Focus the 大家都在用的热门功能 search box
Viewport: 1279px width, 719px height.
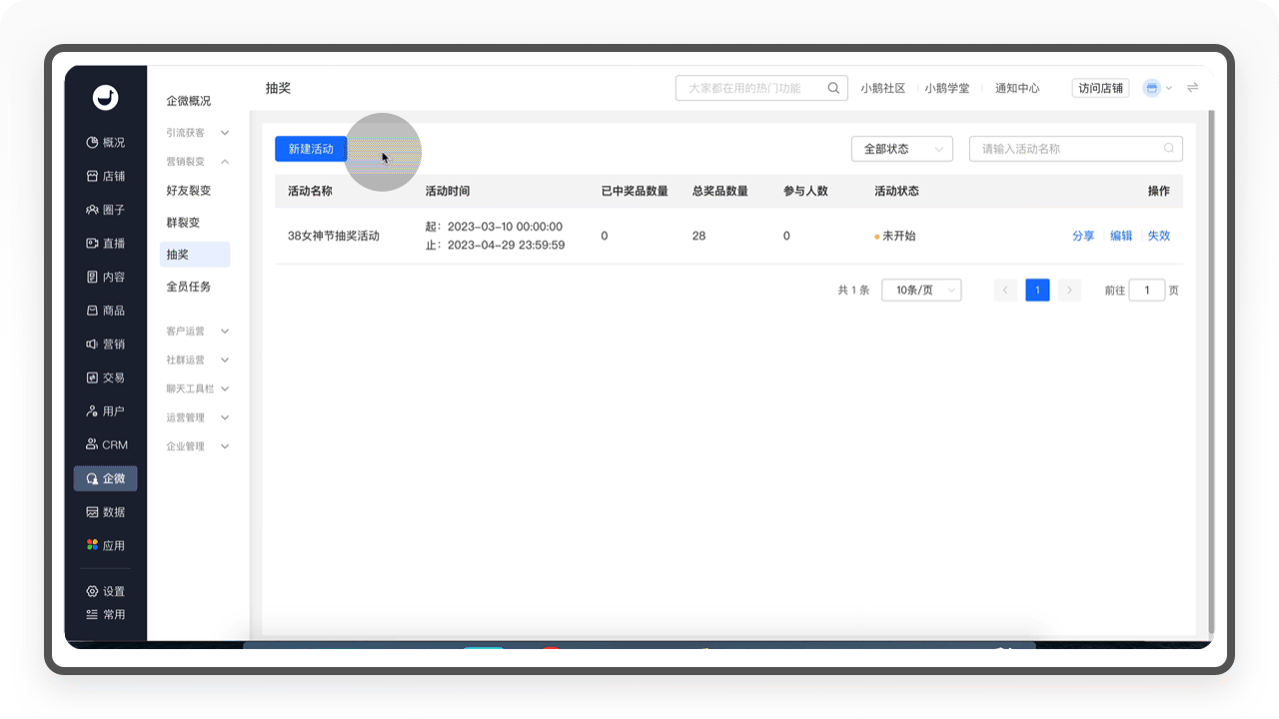pos(761,88)
